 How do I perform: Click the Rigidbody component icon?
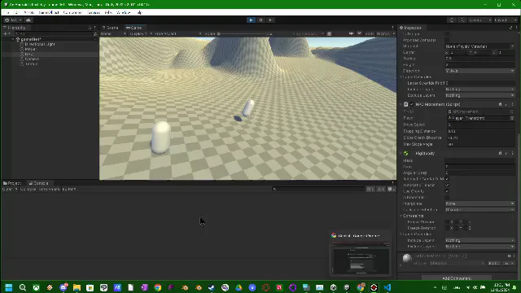[405, 153]
